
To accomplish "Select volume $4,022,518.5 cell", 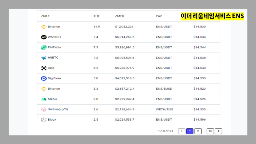I will 124,78.
